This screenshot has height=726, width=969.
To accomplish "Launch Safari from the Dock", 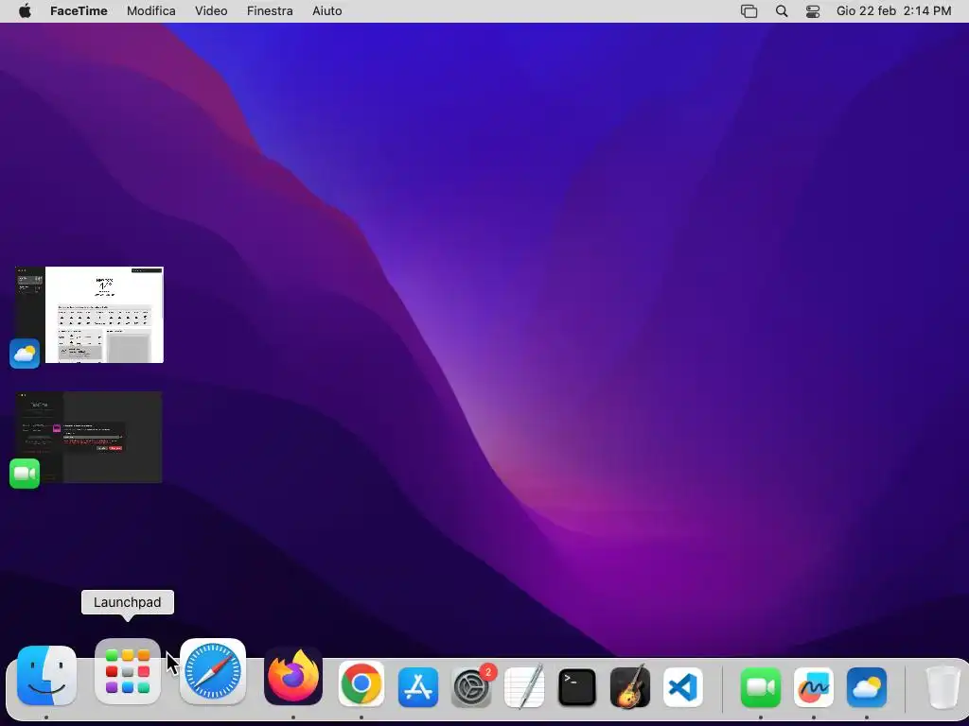I will point(213,672).
